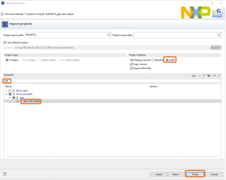
Task: Click the select-all checkmark icon in Examples toolbar
Action: 204,75
